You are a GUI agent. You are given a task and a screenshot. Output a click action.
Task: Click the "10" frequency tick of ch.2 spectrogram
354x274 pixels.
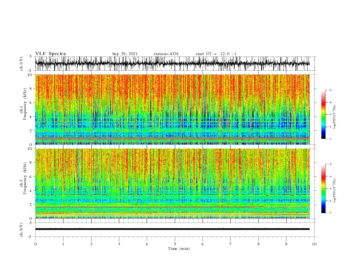[x=30, y=149]
